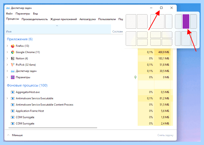204x145 pixels.
Task: Click the 81,2 МБ memory value
Action: [164, 98]
